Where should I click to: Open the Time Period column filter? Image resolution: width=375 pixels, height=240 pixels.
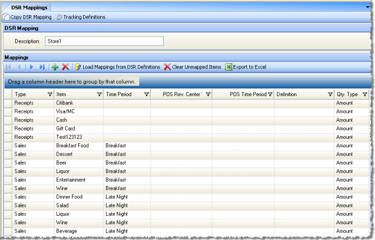[x=147, y=94]
